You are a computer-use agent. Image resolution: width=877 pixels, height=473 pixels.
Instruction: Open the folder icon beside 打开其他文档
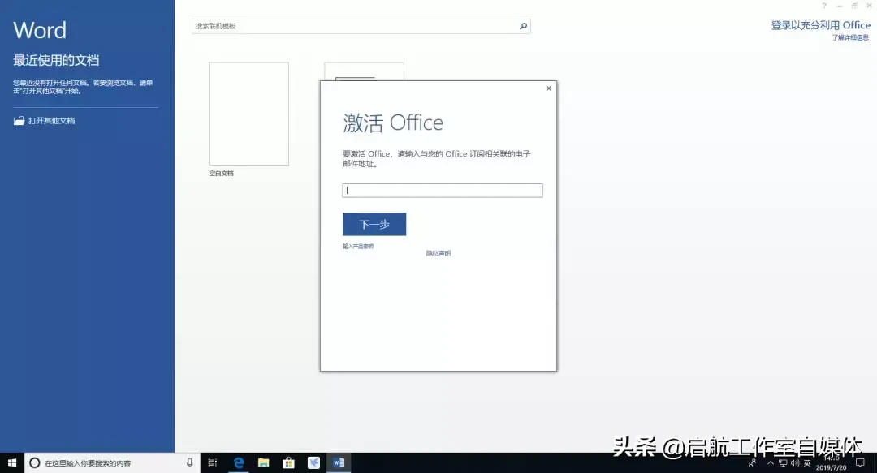pyautogui.click(x=19, y=120)
